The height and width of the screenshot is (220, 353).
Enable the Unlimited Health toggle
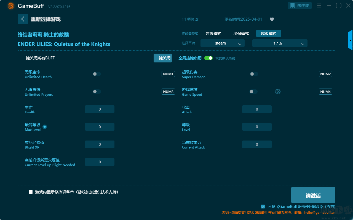pyautogui.click(x=97, y=74)
